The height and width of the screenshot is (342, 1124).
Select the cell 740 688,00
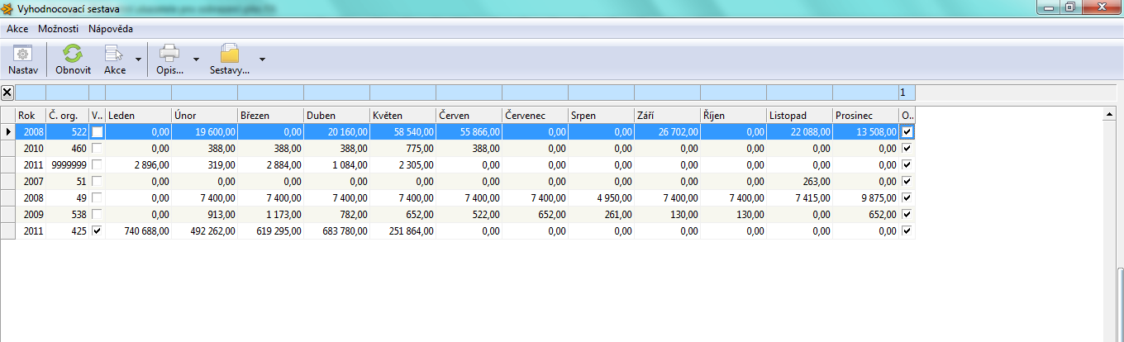[138, 231]
